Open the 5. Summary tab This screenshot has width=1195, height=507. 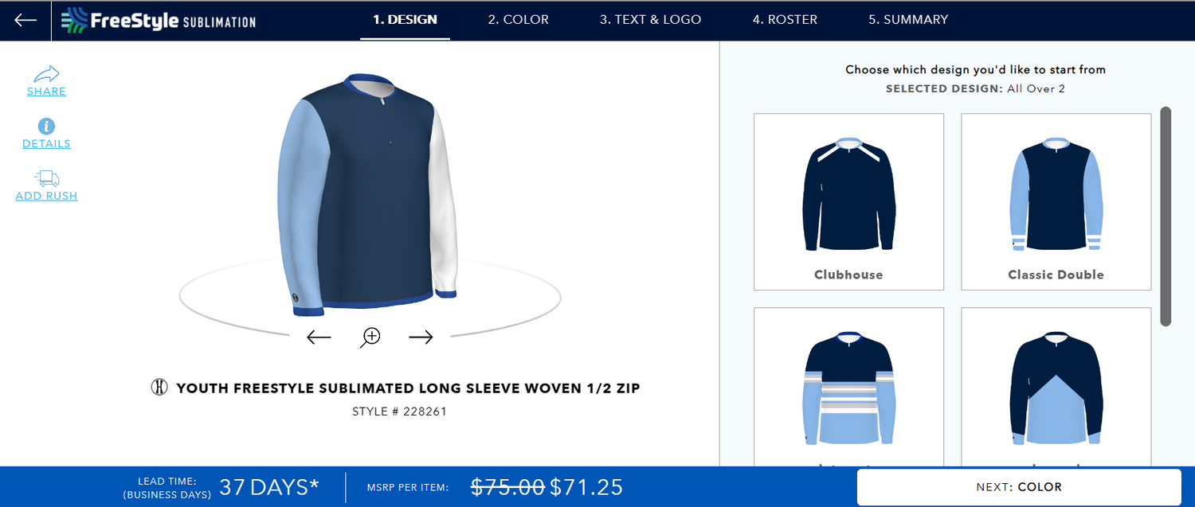coord(908,19)
